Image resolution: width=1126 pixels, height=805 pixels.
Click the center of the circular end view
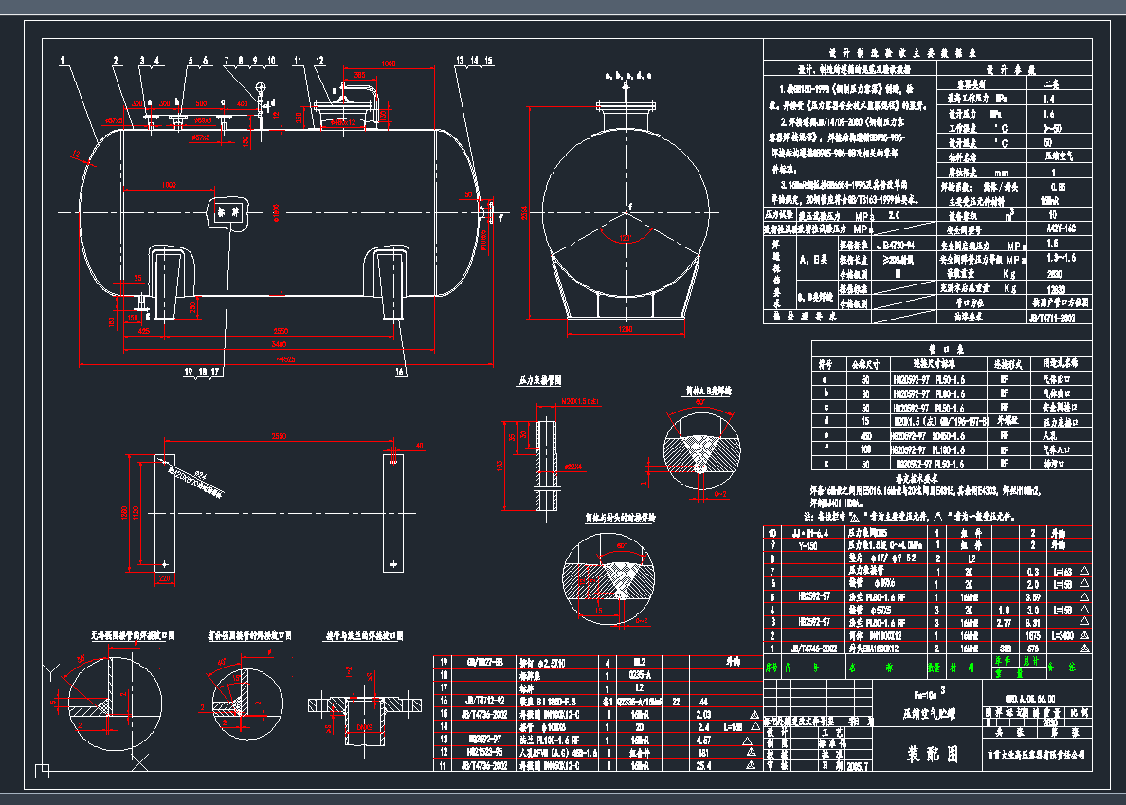click(627, 209)
